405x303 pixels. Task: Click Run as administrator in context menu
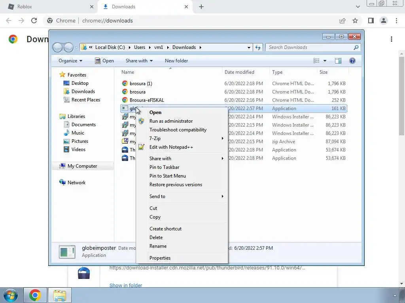coord(171,121)
